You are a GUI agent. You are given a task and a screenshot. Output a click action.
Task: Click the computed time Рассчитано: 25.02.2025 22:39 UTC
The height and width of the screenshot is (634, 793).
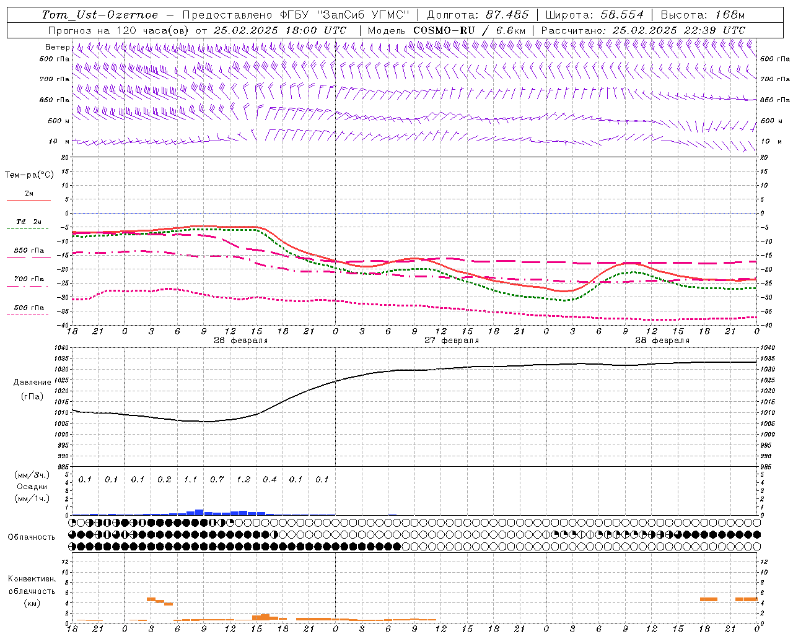click(x=644, y=30)
